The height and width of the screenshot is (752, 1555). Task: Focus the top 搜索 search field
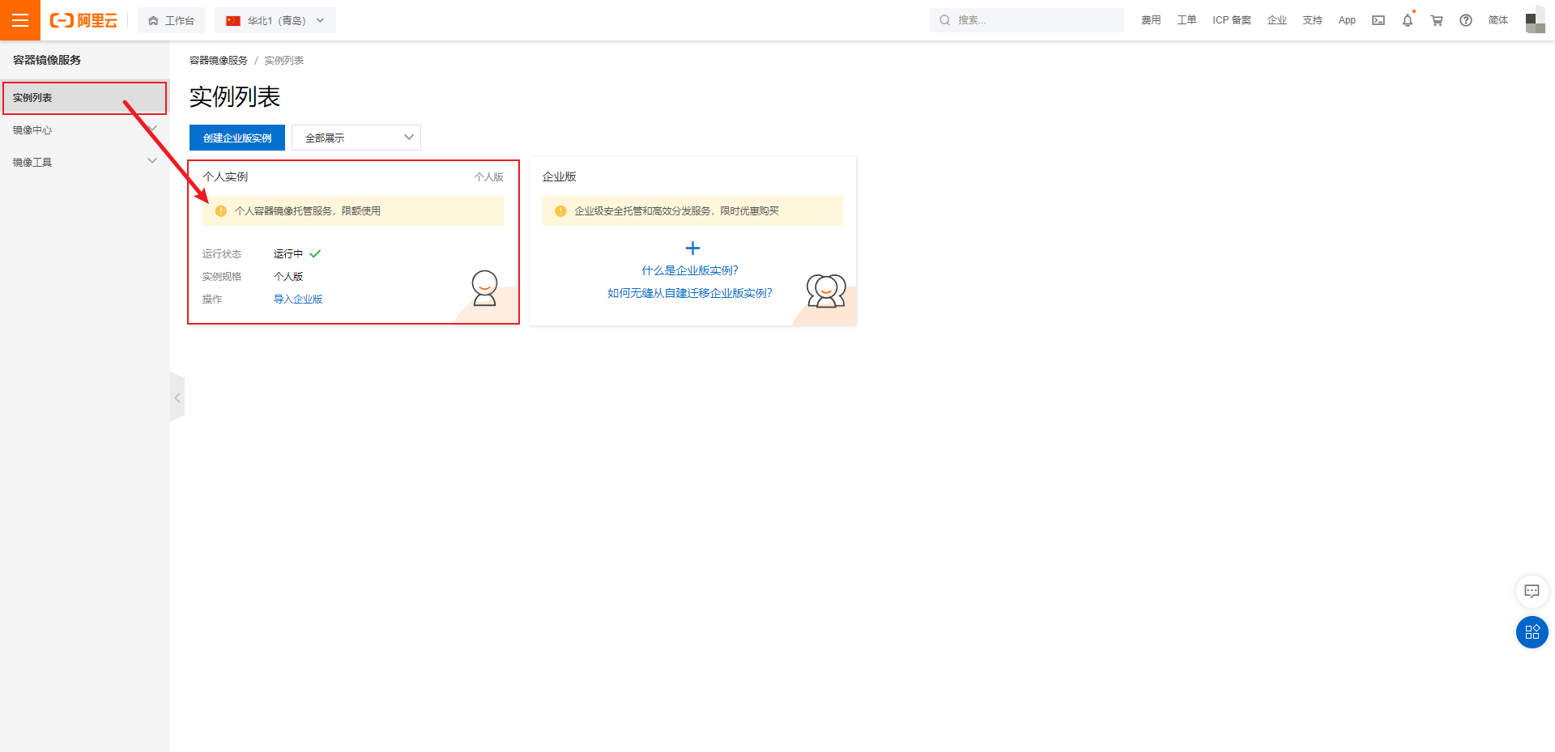1027,20
